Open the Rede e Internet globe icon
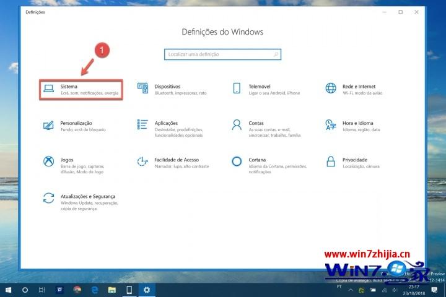This screenshot has width=446, height=297. pos(331,88)
